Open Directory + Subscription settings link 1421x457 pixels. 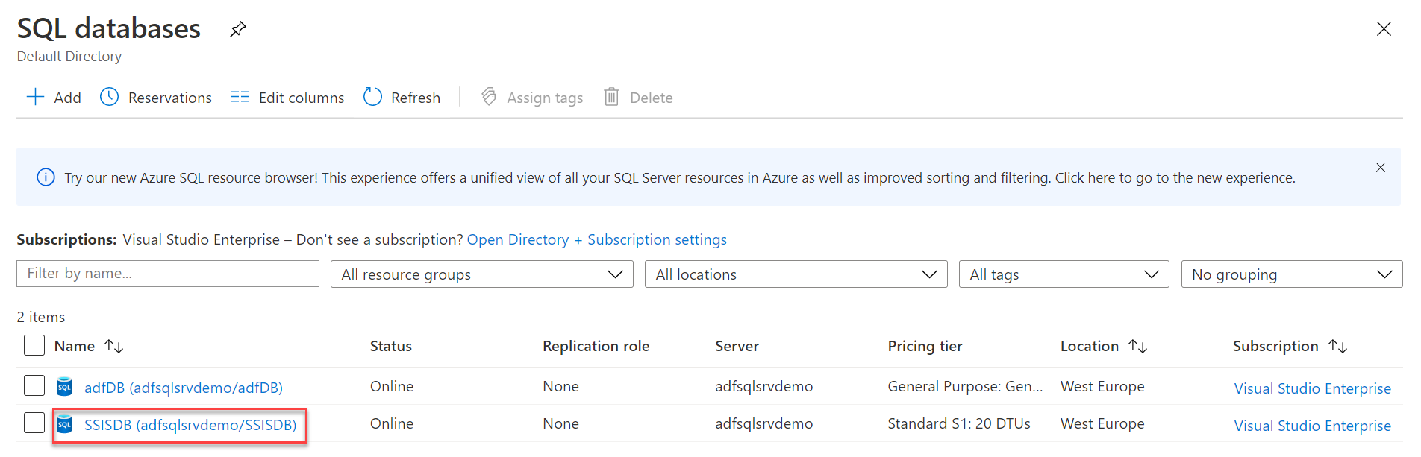click(596, 239)
